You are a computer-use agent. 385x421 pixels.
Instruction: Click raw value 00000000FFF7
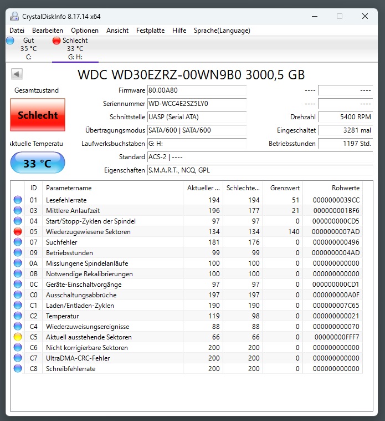tap(337, 337)
